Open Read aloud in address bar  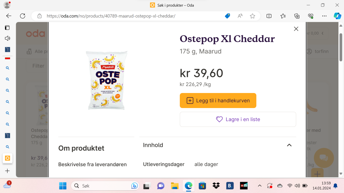point(240,16)
